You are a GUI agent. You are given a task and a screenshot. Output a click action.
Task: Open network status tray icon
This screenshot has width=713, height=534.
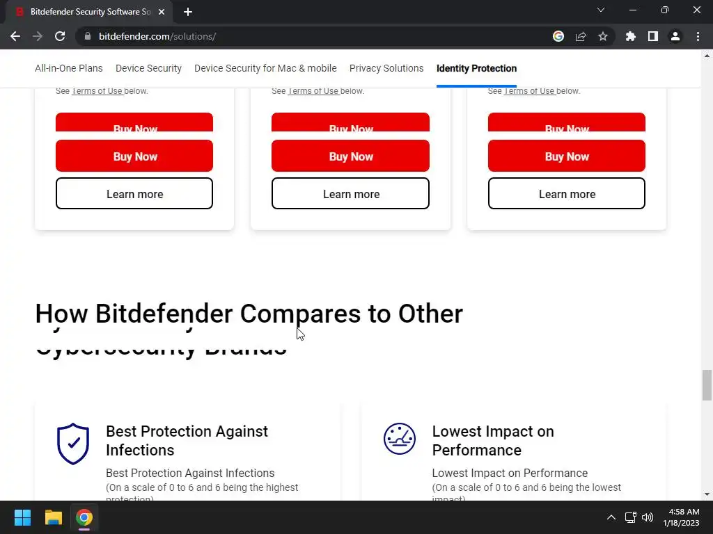click(x=630, y=517)
